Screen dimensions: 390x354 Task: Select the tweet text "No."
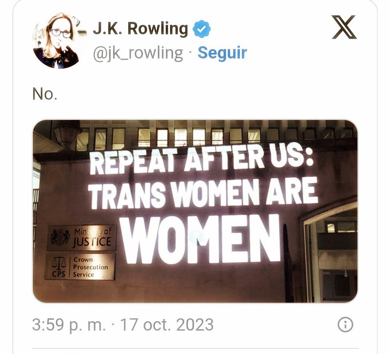click(x=45, y=94)
